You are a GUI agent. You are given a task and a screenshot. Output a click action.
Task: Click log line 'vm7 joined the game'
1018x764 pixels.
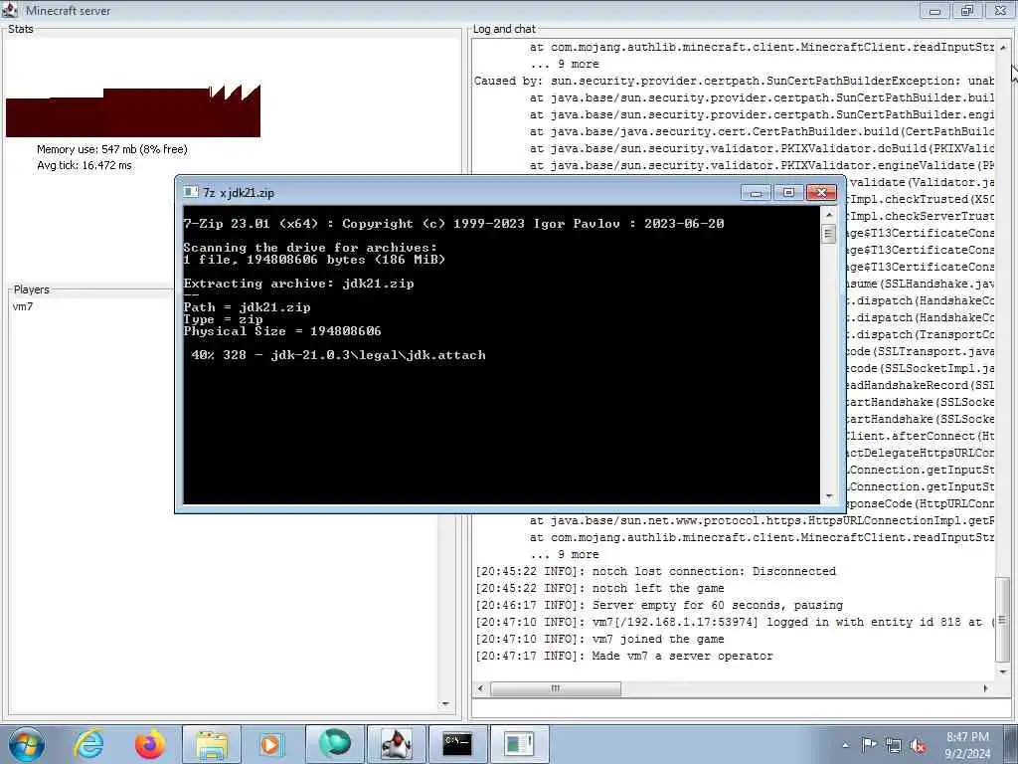(x=599, y=639)
